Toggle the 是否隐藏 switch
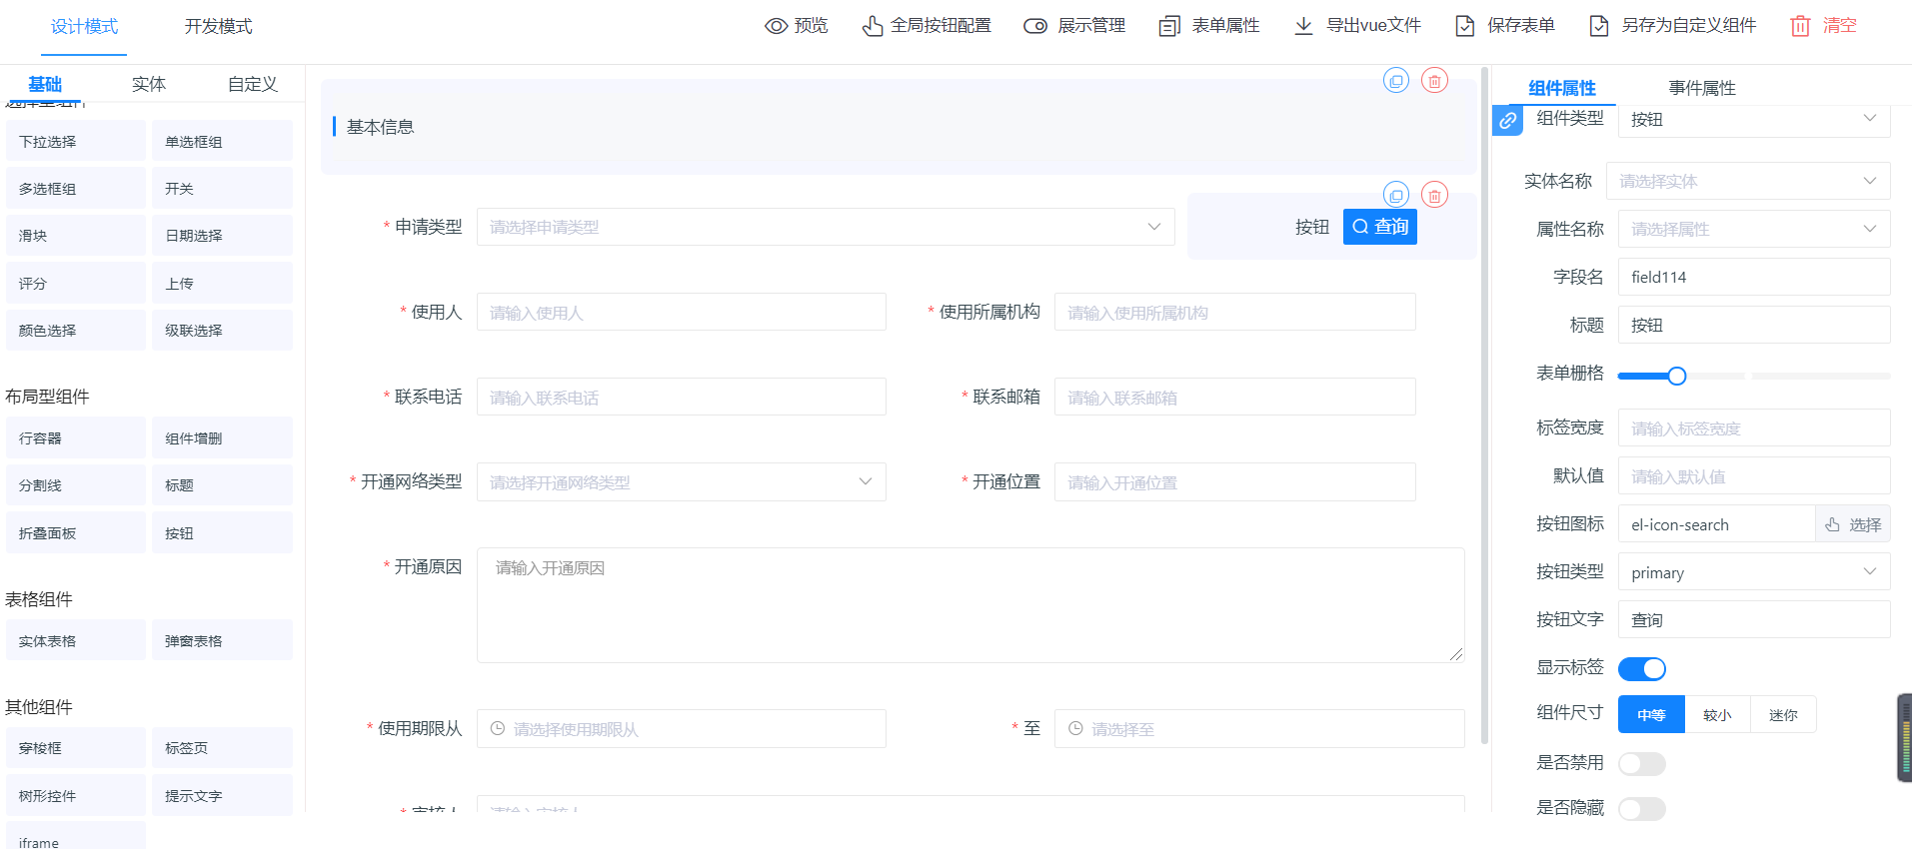Image resolution: width=1912 pixels, height=849 pixels. [x=1642, y=809]
